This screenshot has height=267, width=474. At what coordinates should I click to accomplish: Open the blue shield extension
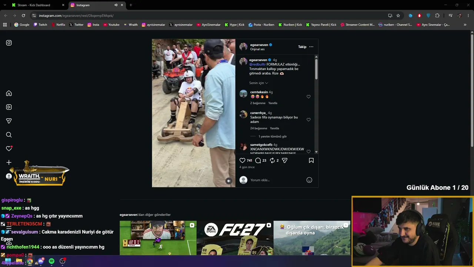[x=428, y=16]
